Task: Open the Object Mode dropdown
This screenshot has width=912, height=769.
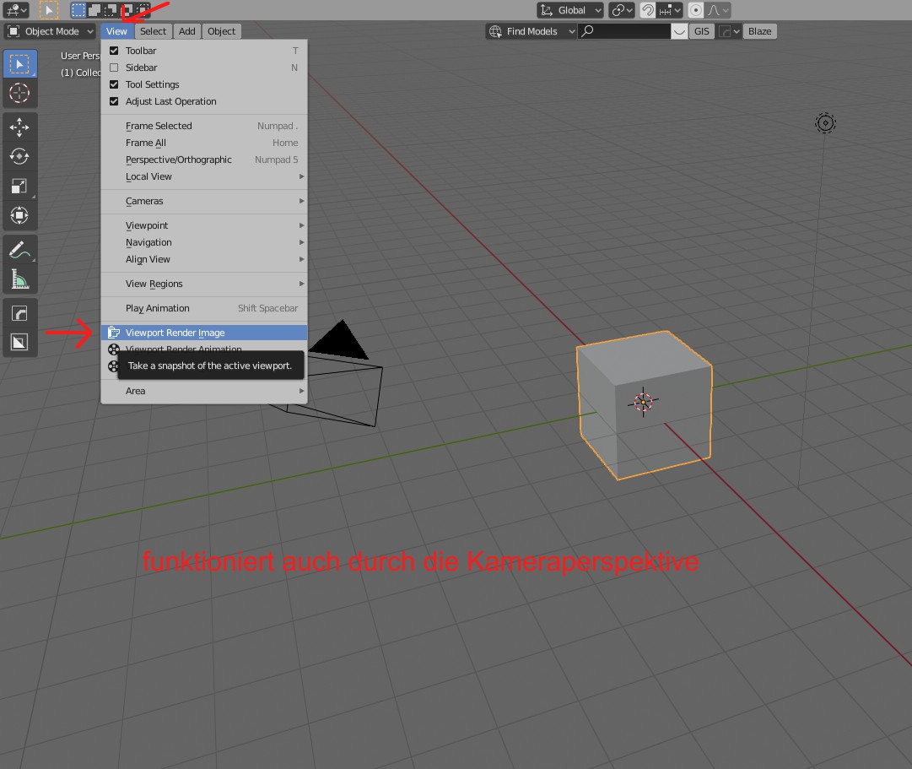Action: [x=50, y=31]
